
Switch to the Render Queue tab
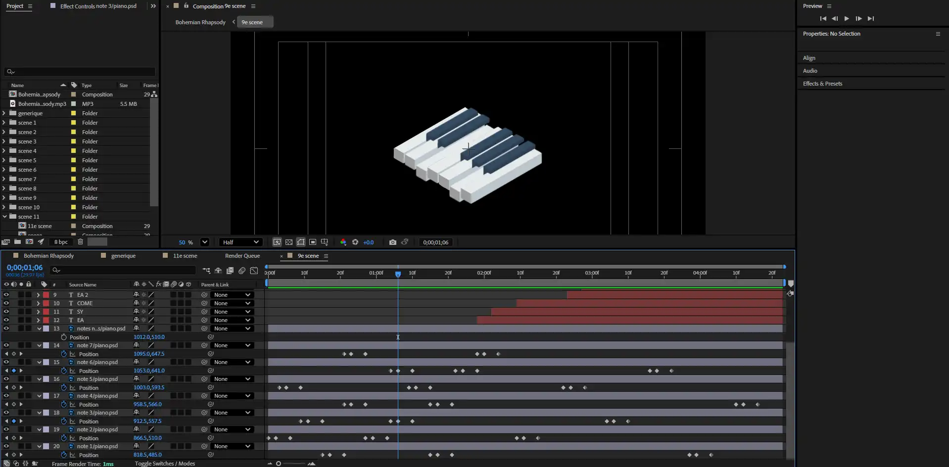[242, 256]
